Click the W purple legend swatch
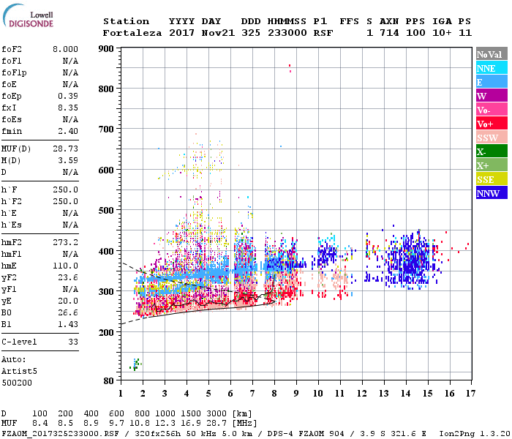The image size is (512, 439). point(492,96)
